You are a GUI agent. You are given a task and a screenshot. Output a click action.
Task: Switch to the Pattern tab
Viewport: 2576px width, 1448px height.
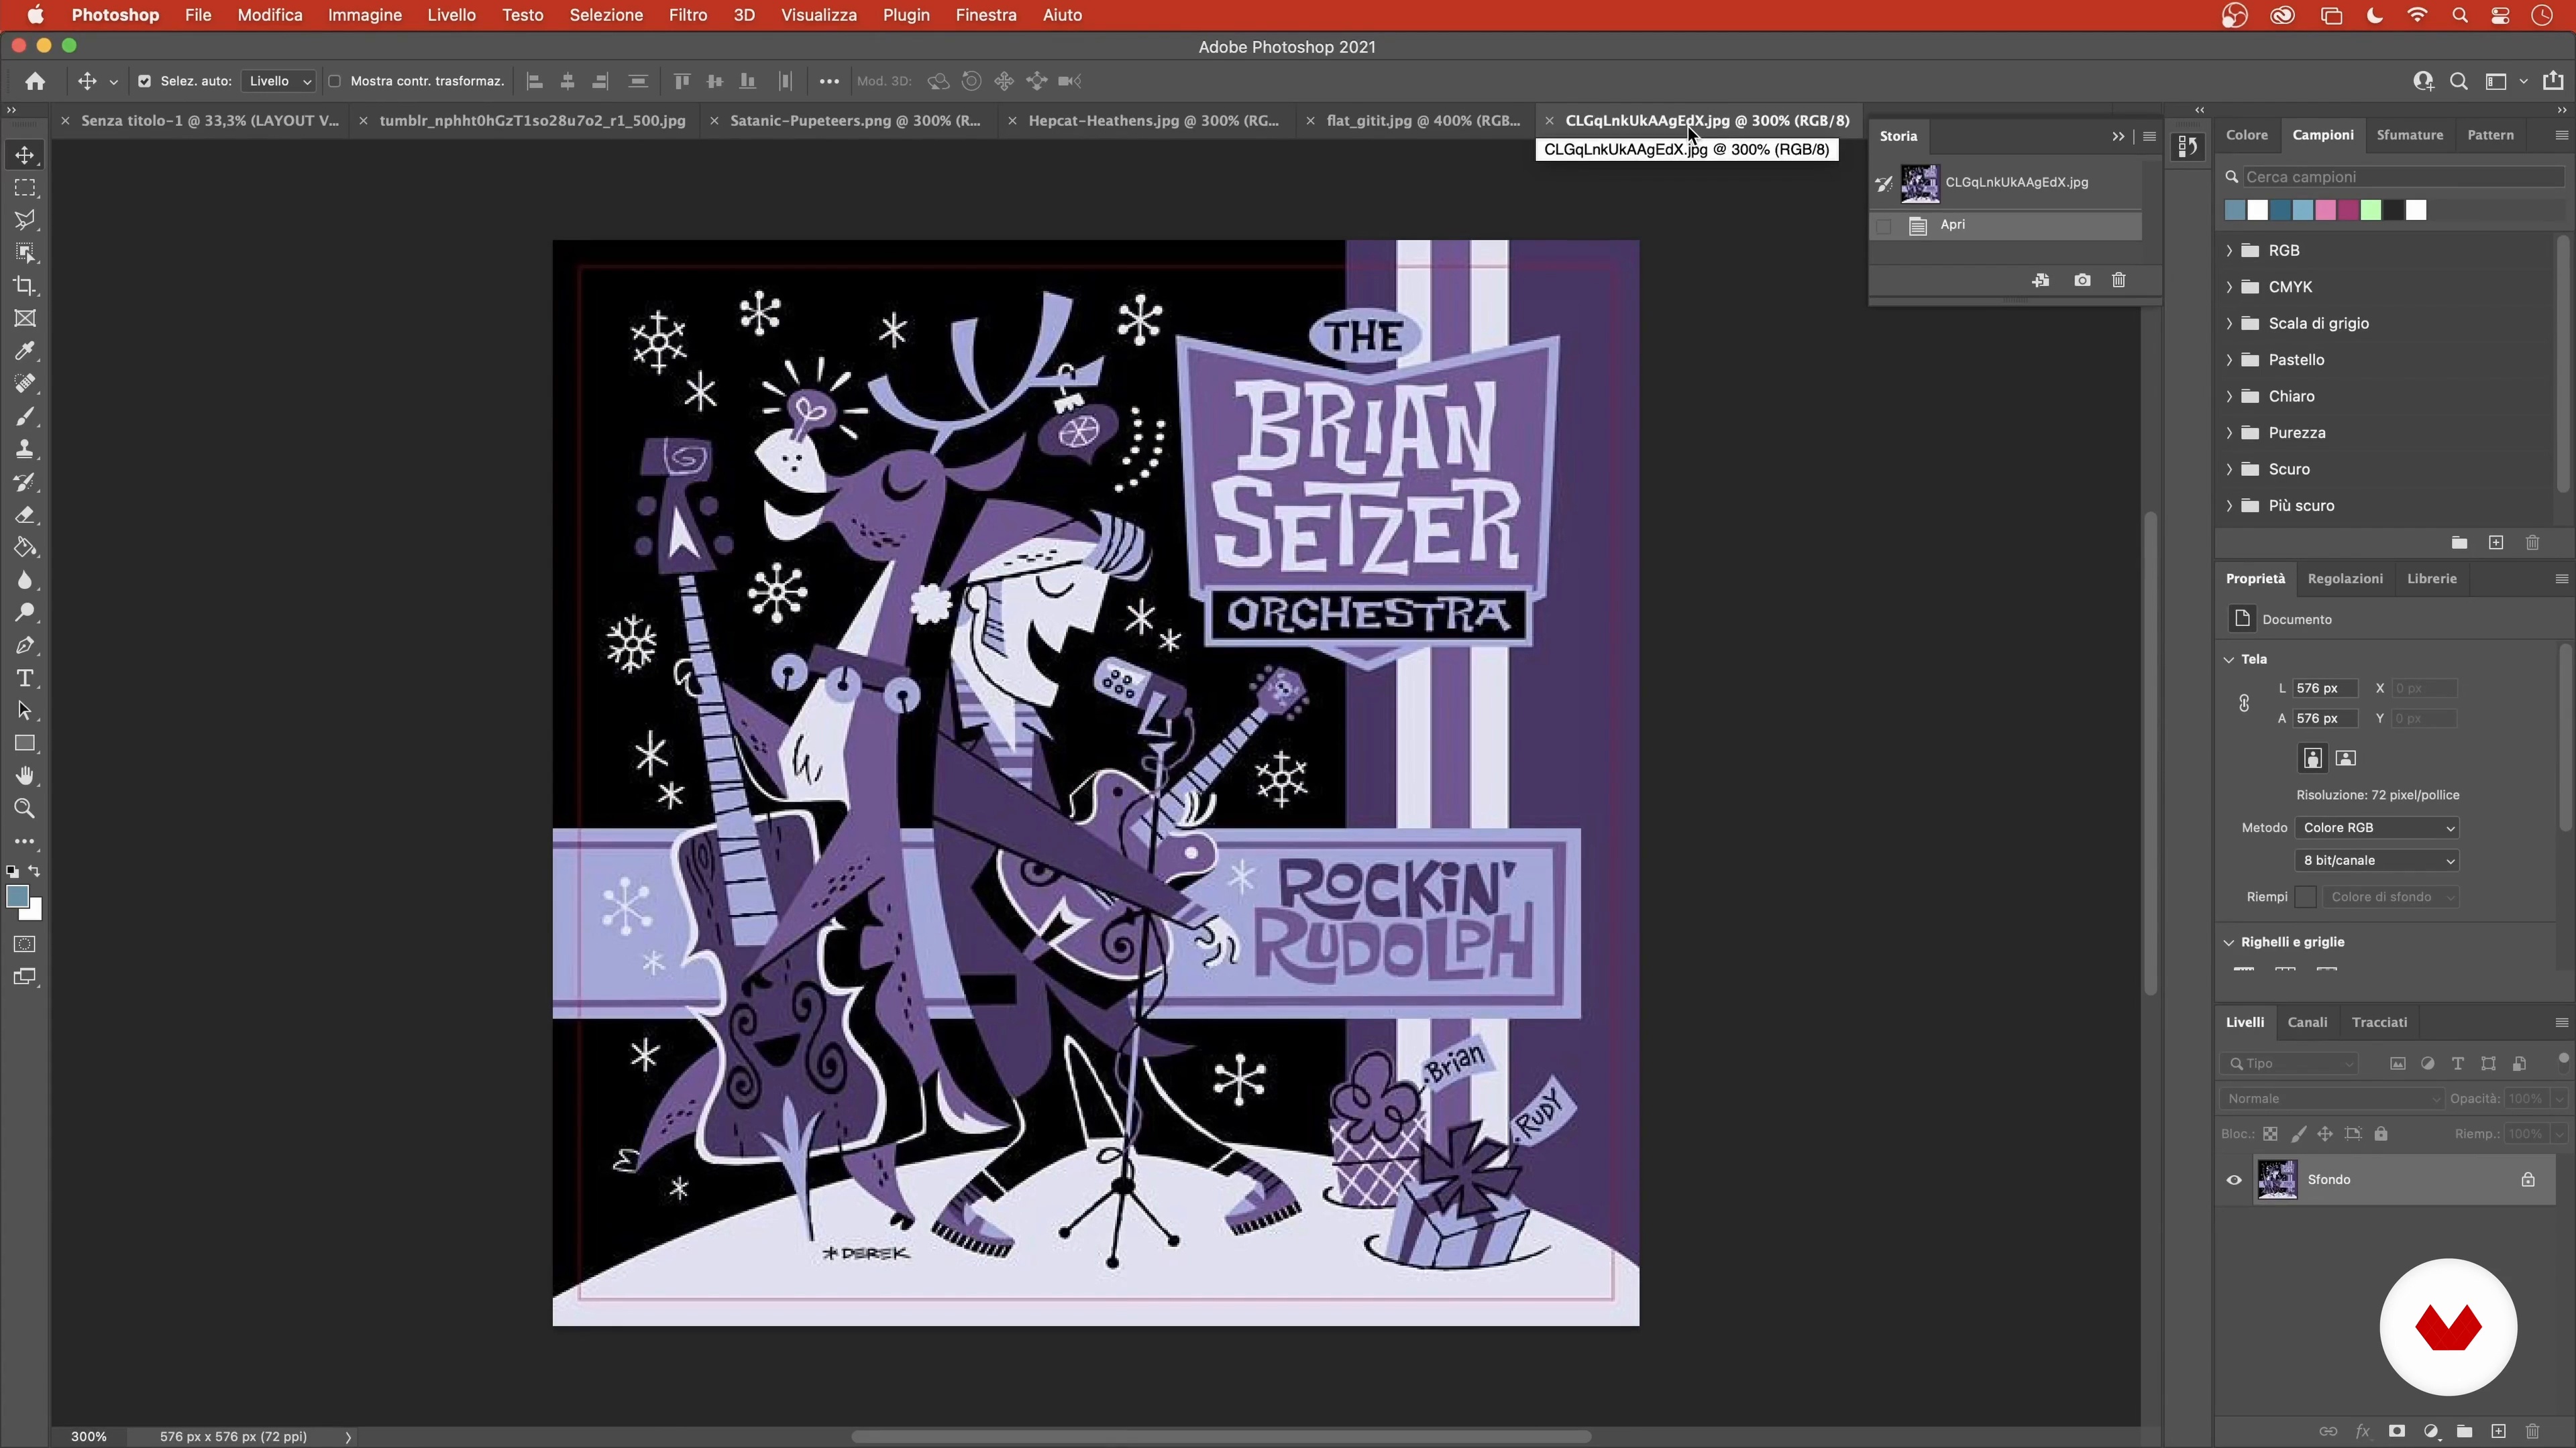click(x=2490, y=135)
